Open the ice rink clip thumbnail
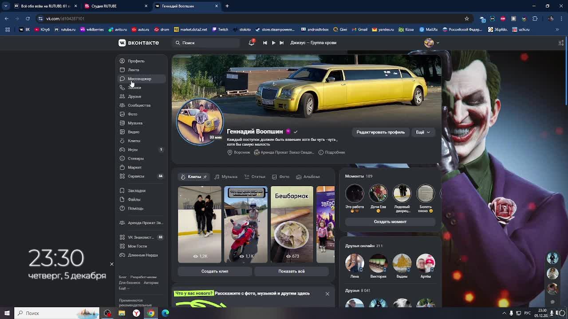Image resolution: width=568 pixels, height=319 pixels. tap(200, 224)
